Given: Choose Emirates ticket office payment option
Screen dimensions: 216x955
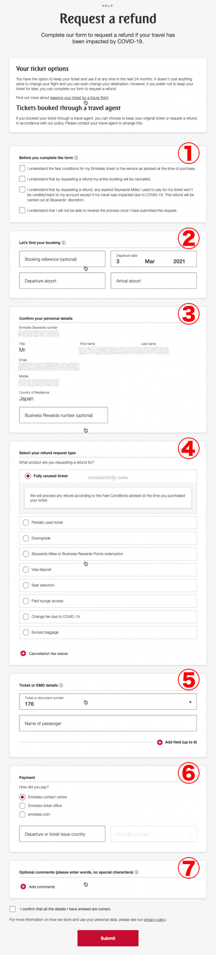Looking at the screenshot, I should point(22,805).
